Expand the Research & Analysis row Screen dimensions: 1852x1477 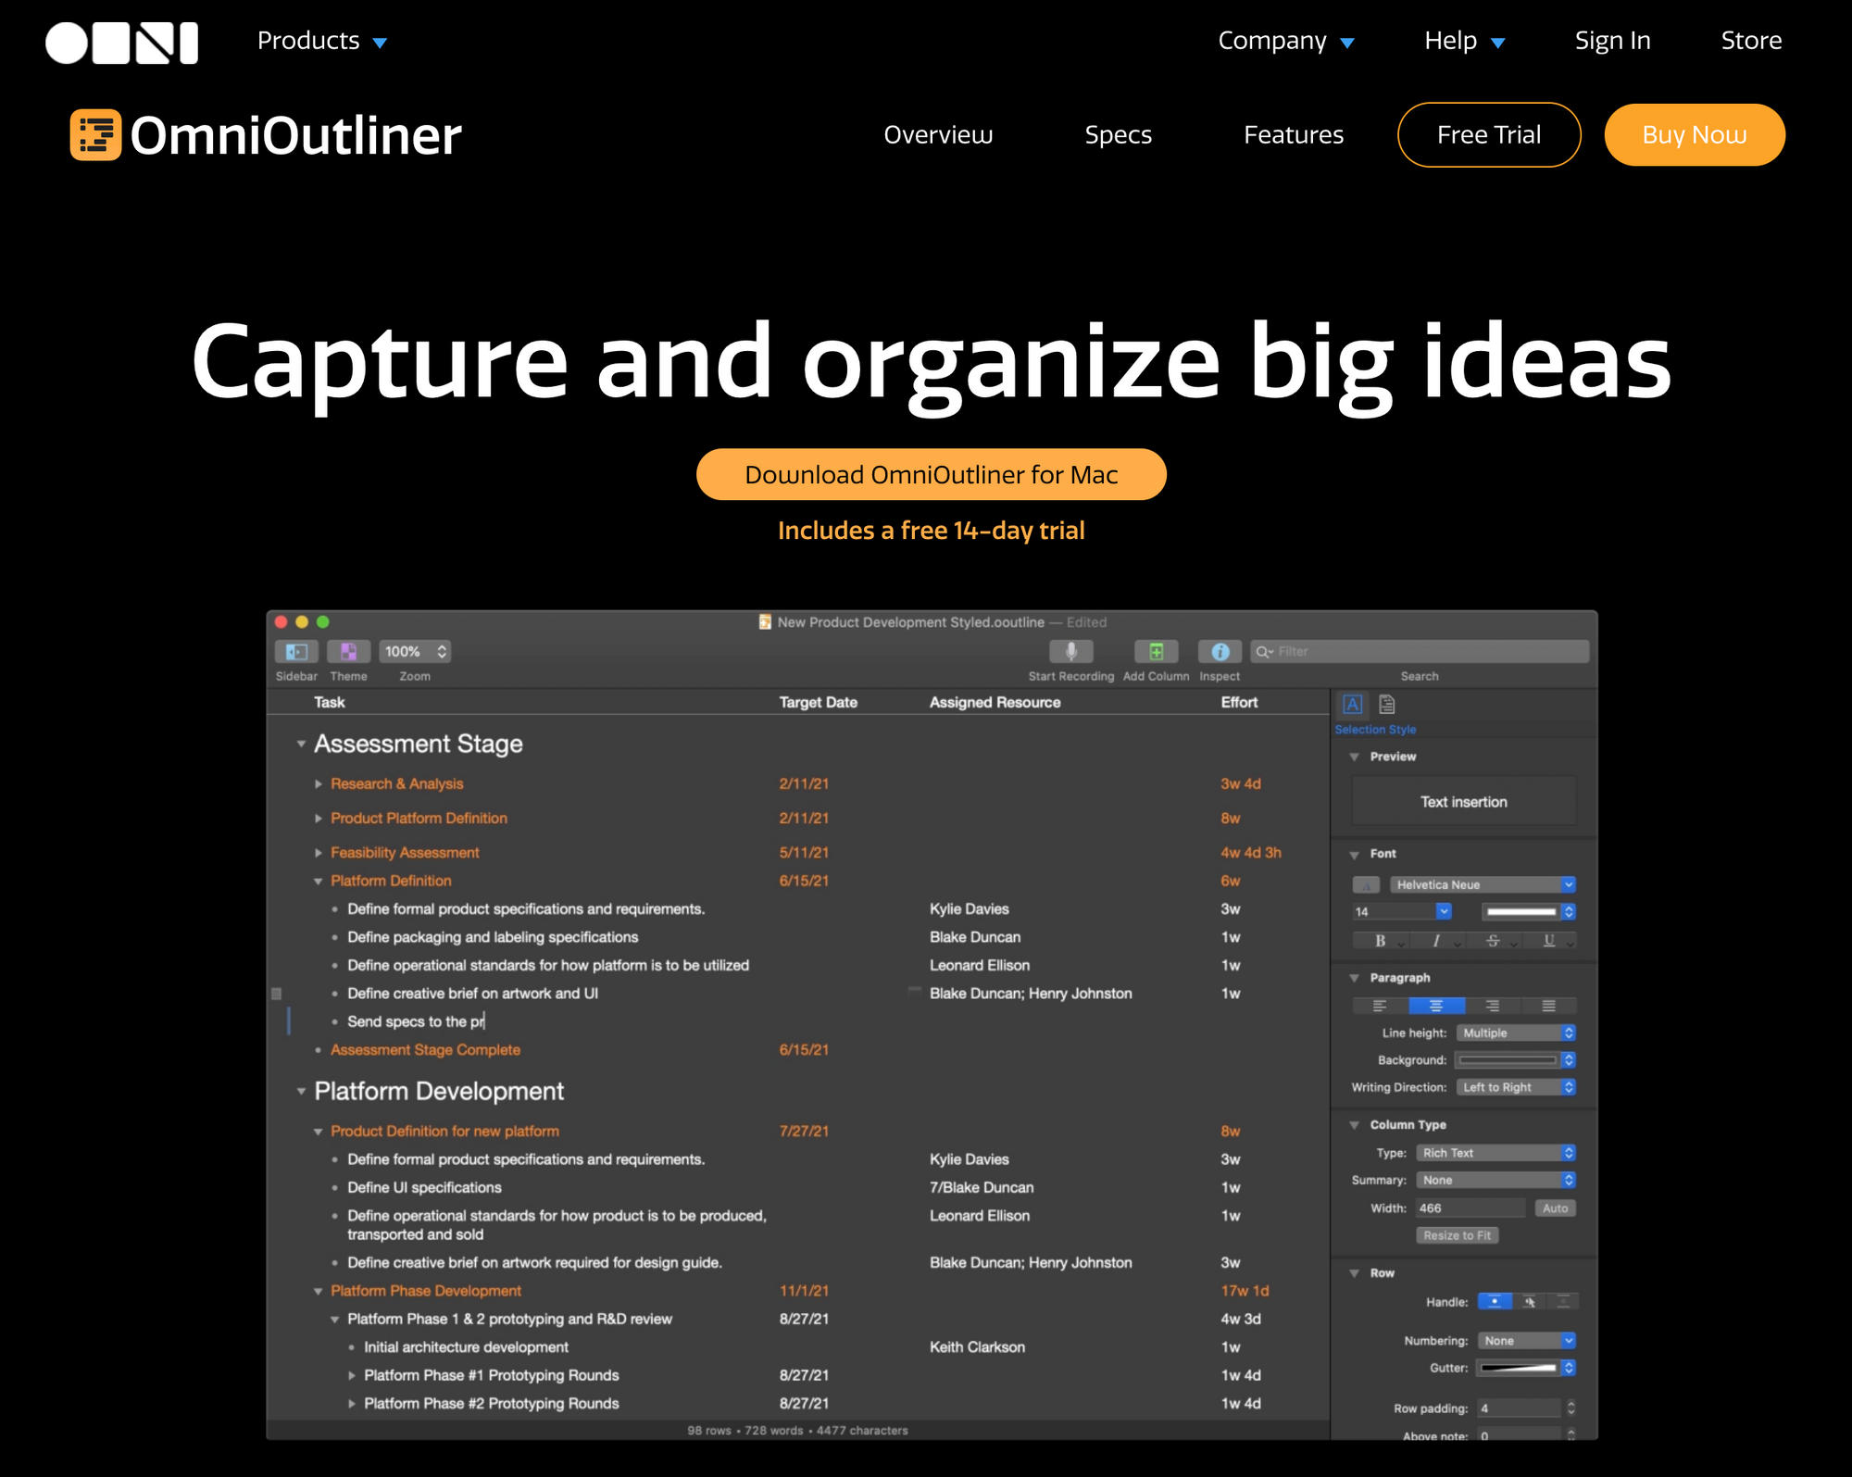(x=318, y=784)
